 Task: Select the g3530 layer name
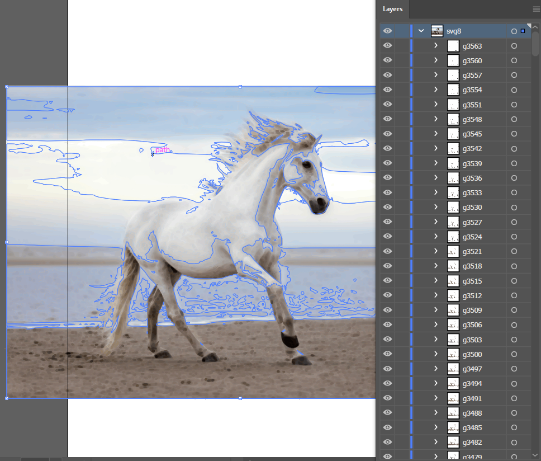pyautogui.click(x=472, y=208)
